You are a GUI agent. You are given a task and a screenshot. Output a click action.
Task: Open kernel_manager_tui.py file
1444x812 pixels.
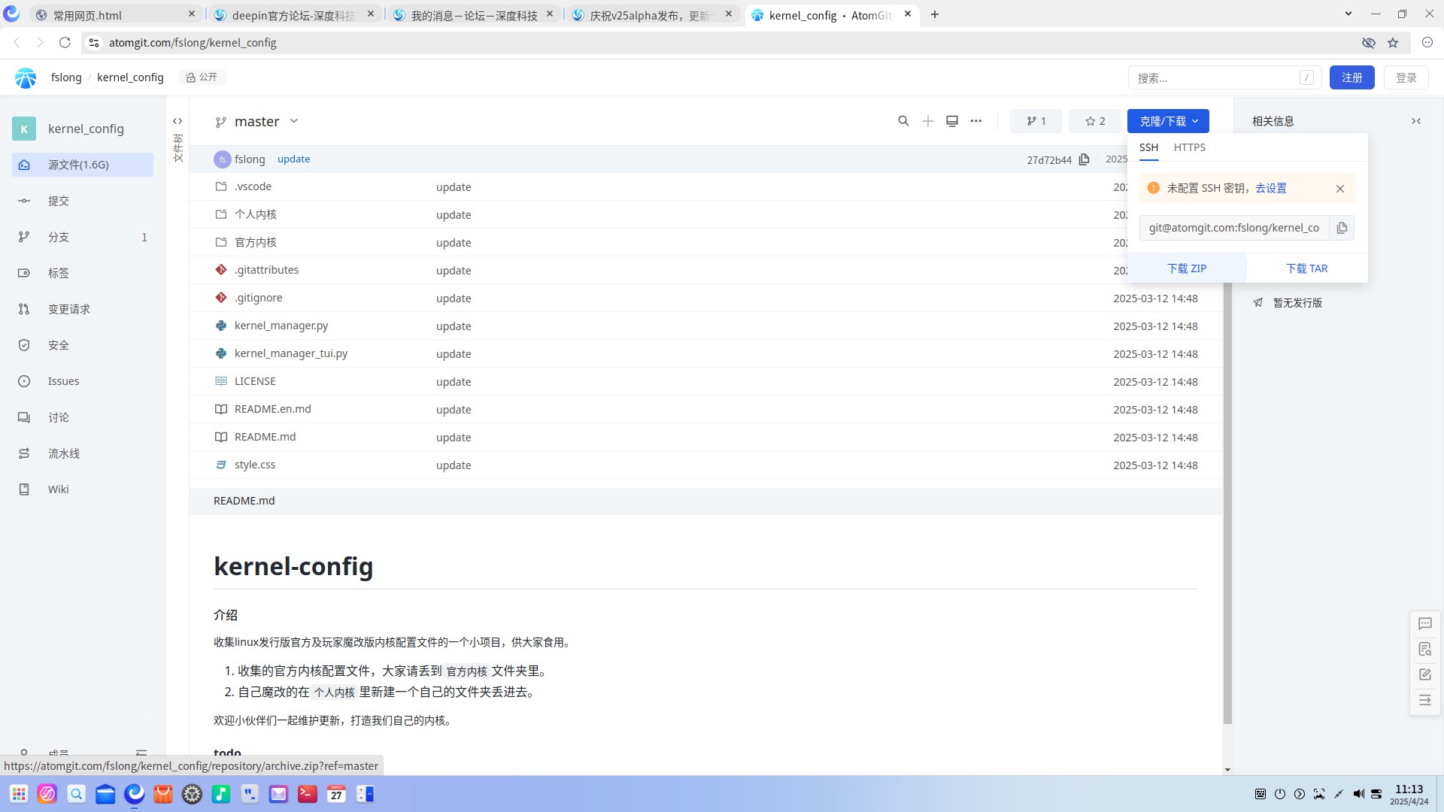click(291, 353)
